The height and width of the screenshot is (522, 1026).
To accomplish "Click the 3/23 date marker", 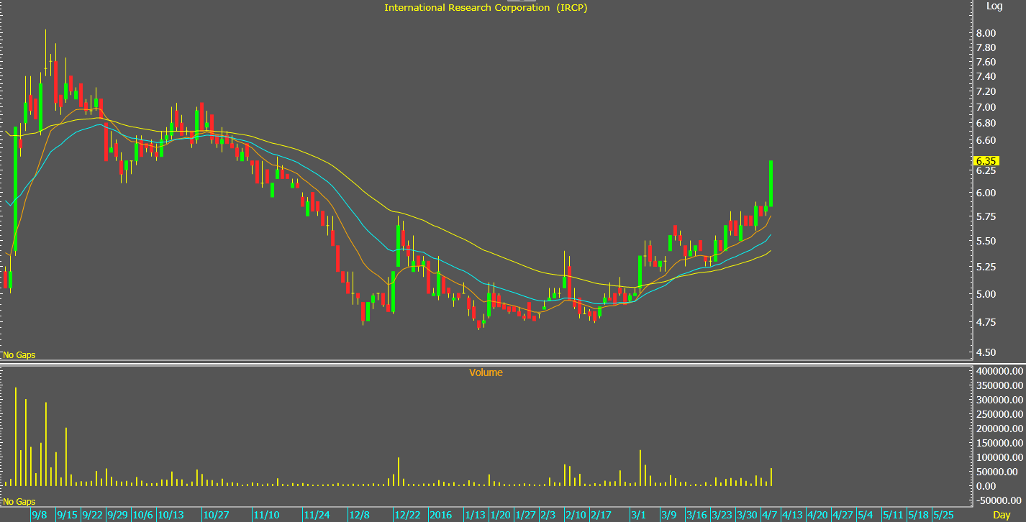I will (722, 515).
